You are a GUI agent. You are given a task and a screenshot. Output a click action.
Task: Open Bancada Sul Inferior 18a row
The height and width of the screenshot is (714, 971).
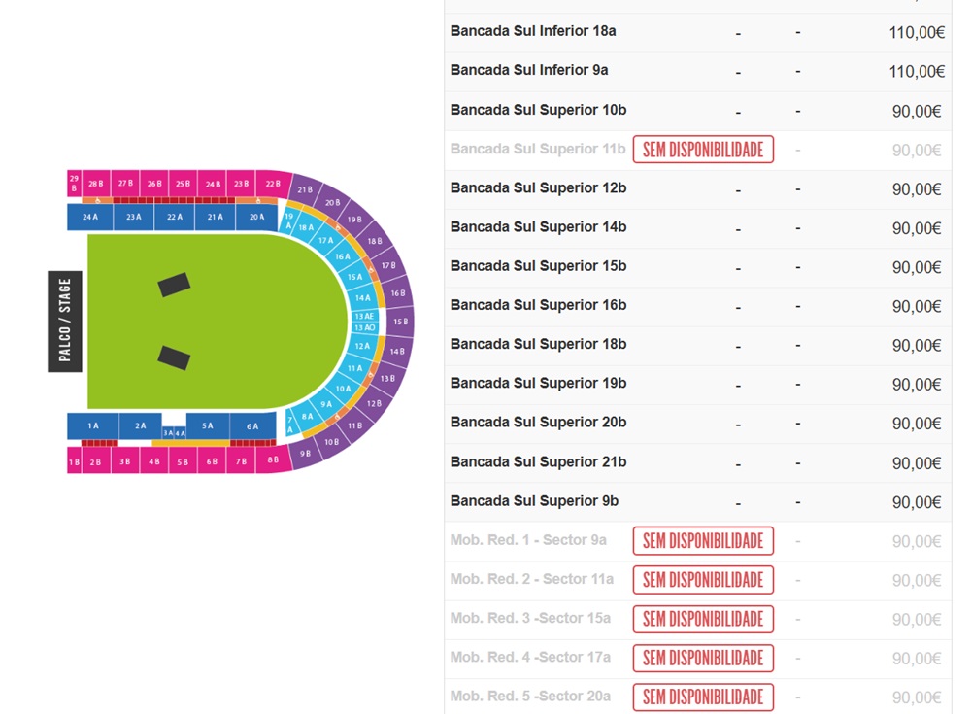click(698, 32)
